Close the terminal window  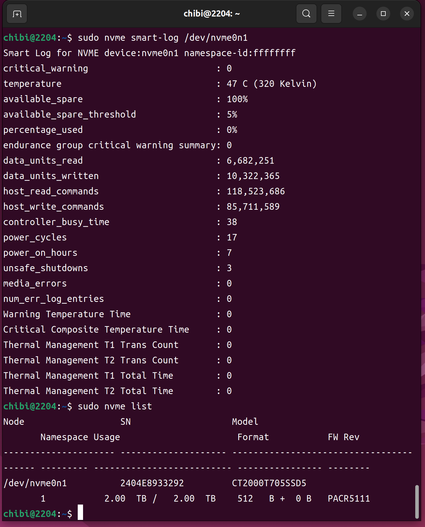(x=407, y=14)
